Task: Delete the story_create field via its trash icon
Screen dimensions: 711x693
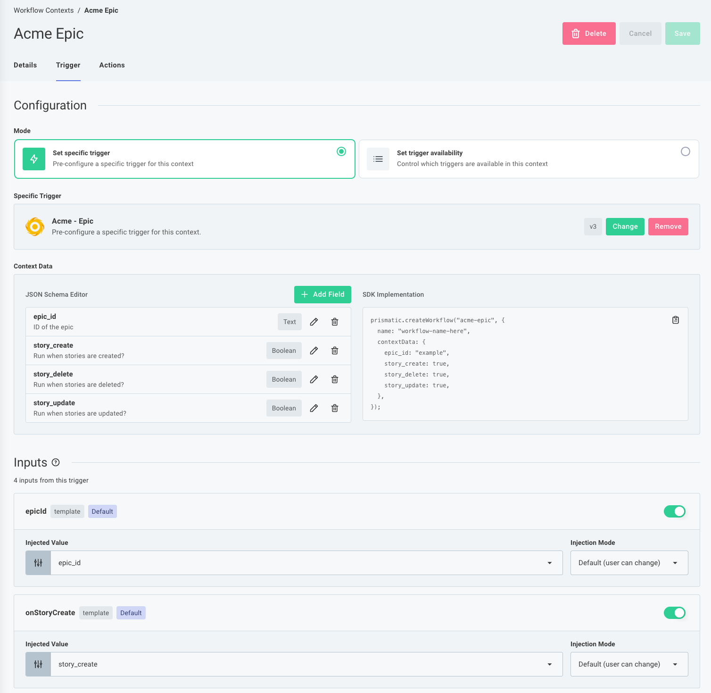Action: (335, 351)
